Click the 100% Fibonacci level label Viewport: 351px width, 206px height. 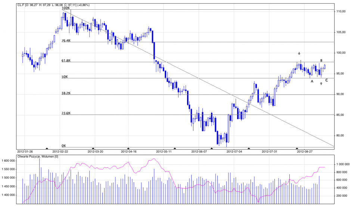coord(65,8)
